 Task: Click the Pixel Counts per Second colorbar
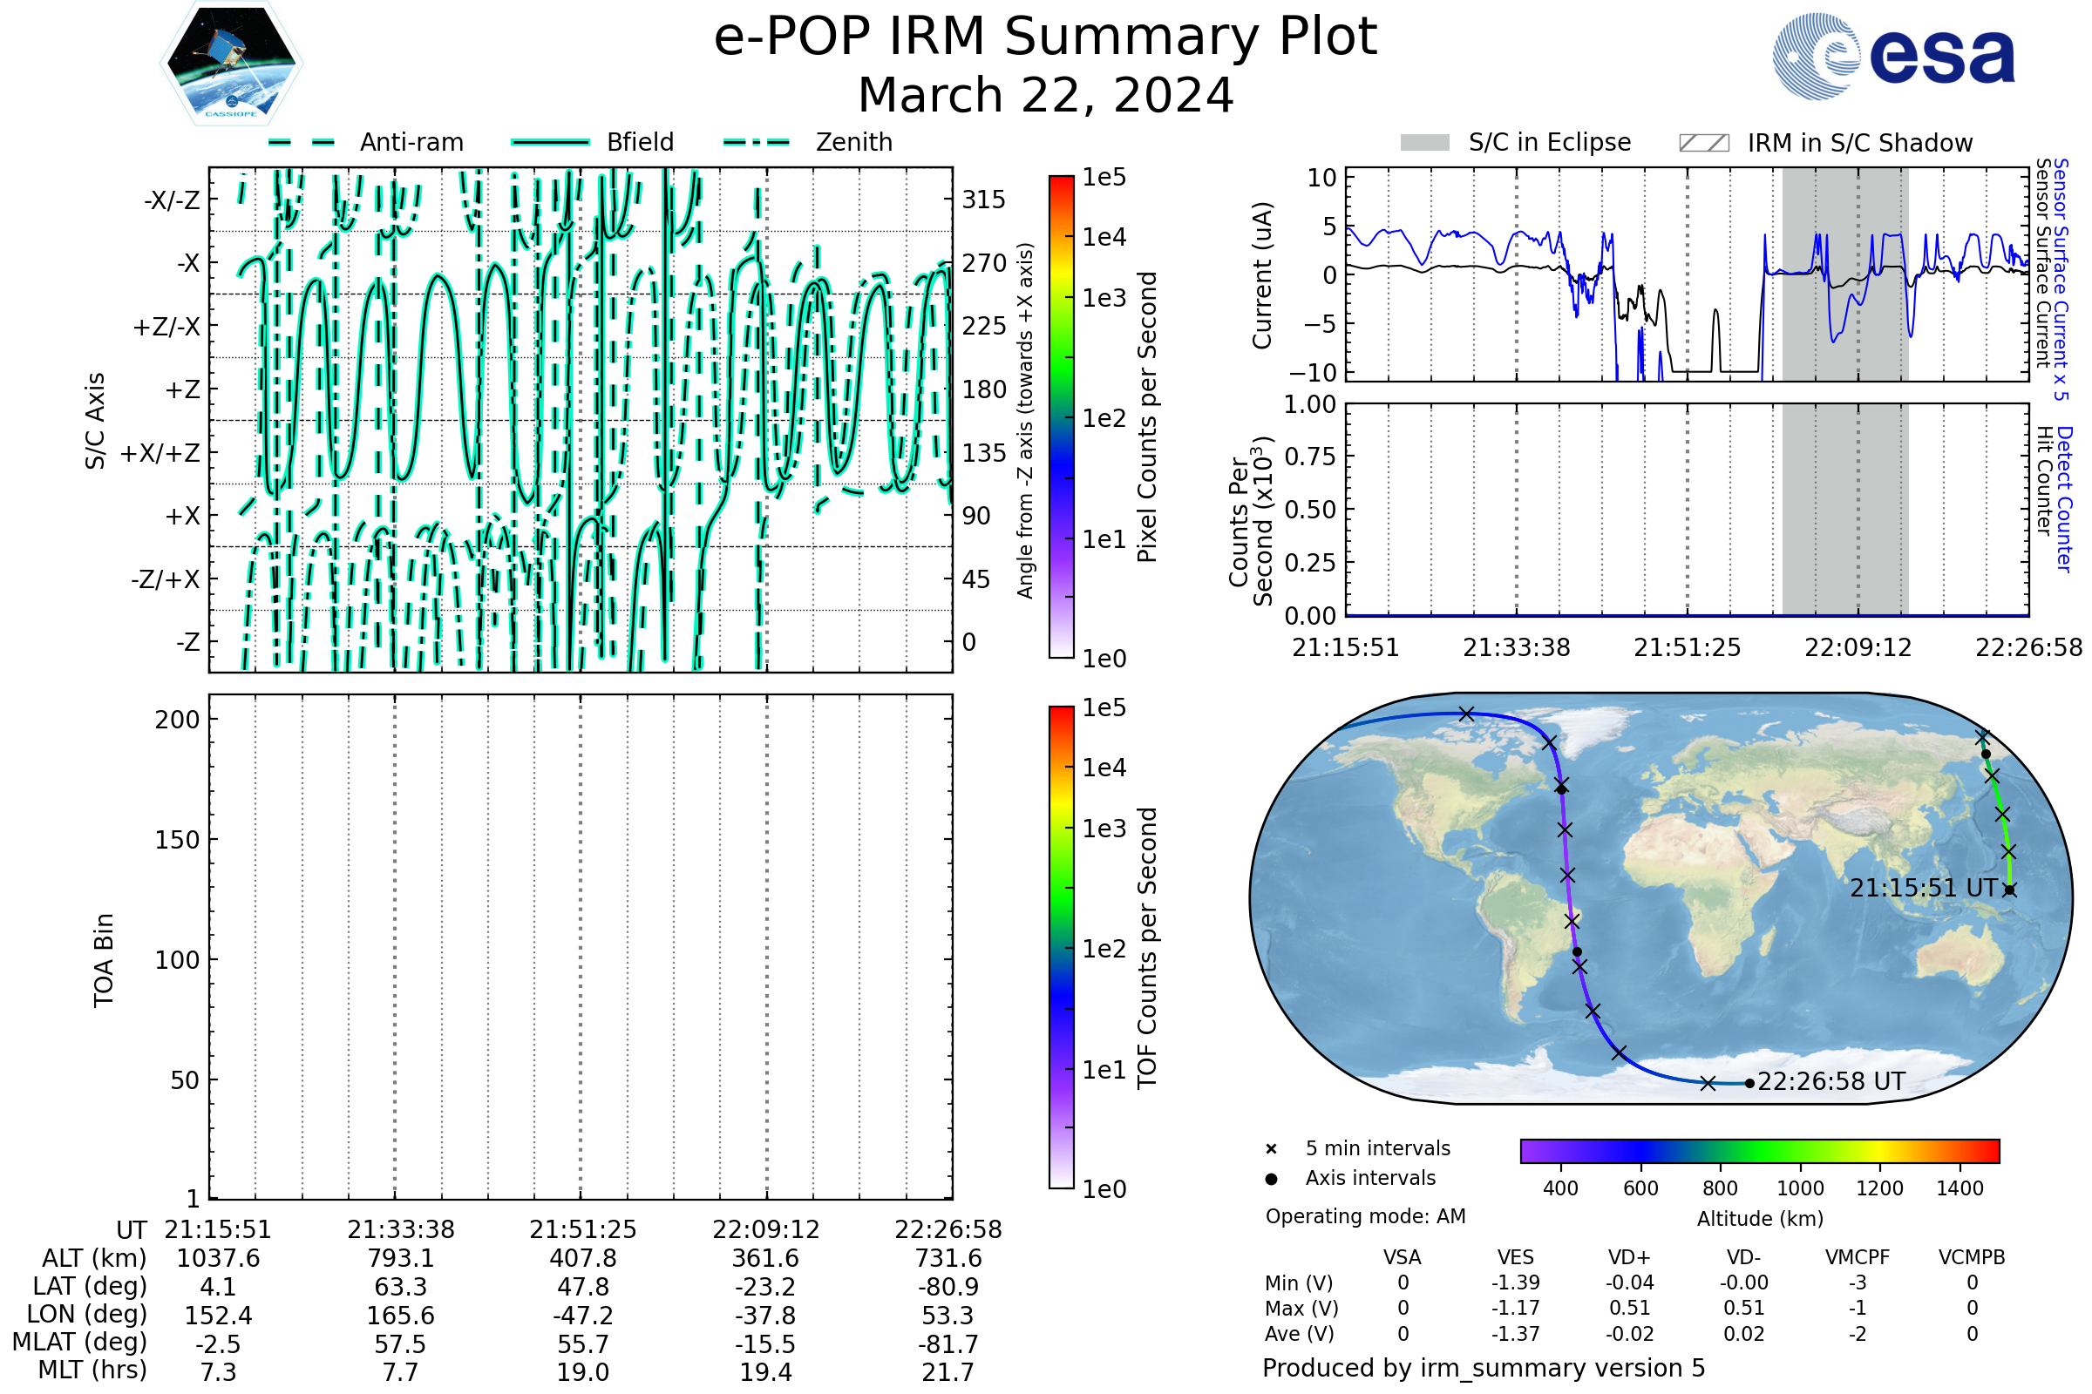pos(1061,417)
